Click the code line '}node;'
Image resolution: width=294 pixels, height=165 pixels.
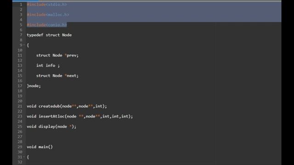(x=34, y=86)
